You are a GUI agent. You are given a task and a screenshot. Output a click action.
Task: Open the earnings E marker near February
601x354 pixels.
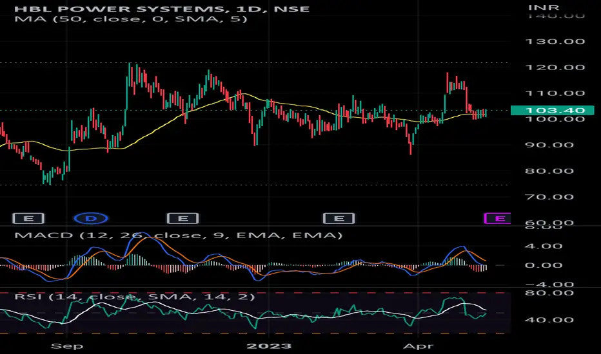click(x=339, y=219)
